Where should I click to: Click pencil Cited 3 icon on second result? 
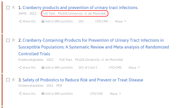[86, 68]
